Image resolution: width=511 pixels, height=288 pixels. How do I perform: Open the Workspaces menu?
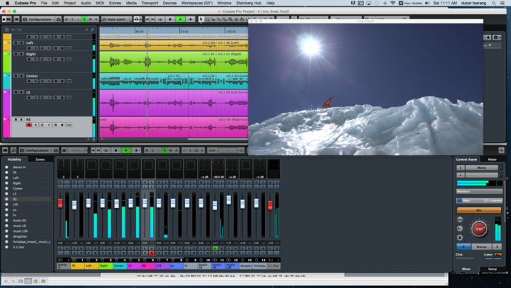(x=197, y=3)
